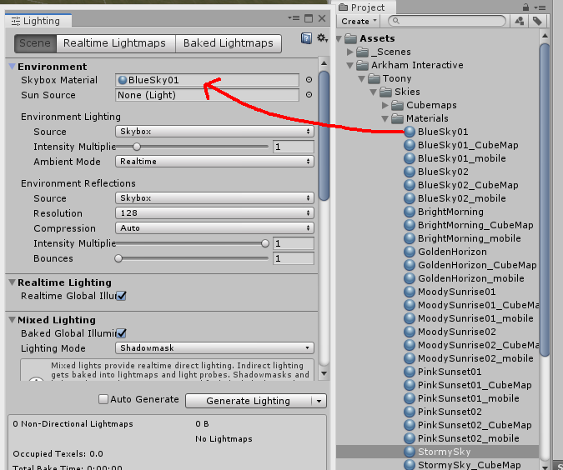Expand the Cubemaps folder
The height and width of the screenshot is (470, 563).
tap(385, 105)
